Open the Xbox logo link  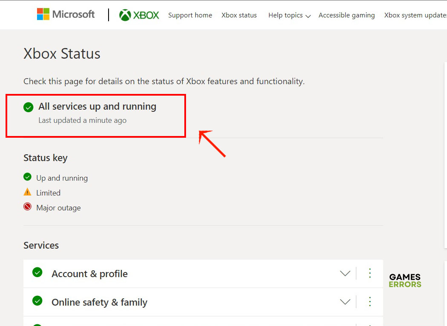point(139,15)
